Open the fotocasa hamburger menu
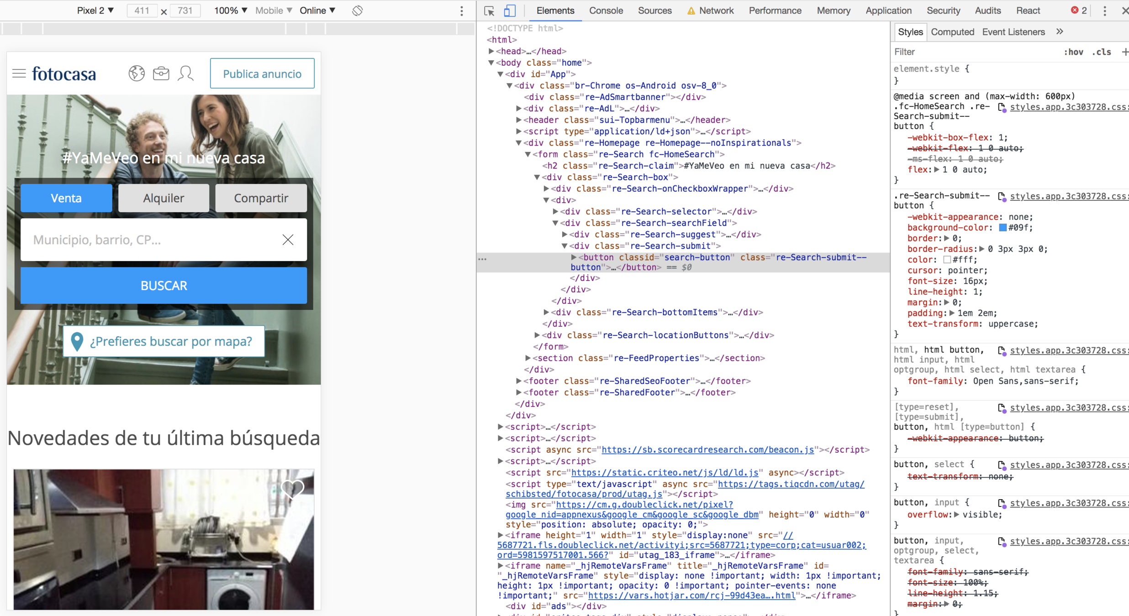The width and height of the screenshot is (1129, 616). tap(19, 73)
